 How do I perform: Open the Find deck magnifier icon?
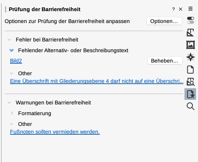pyautogui.click(x=190, y=106)
